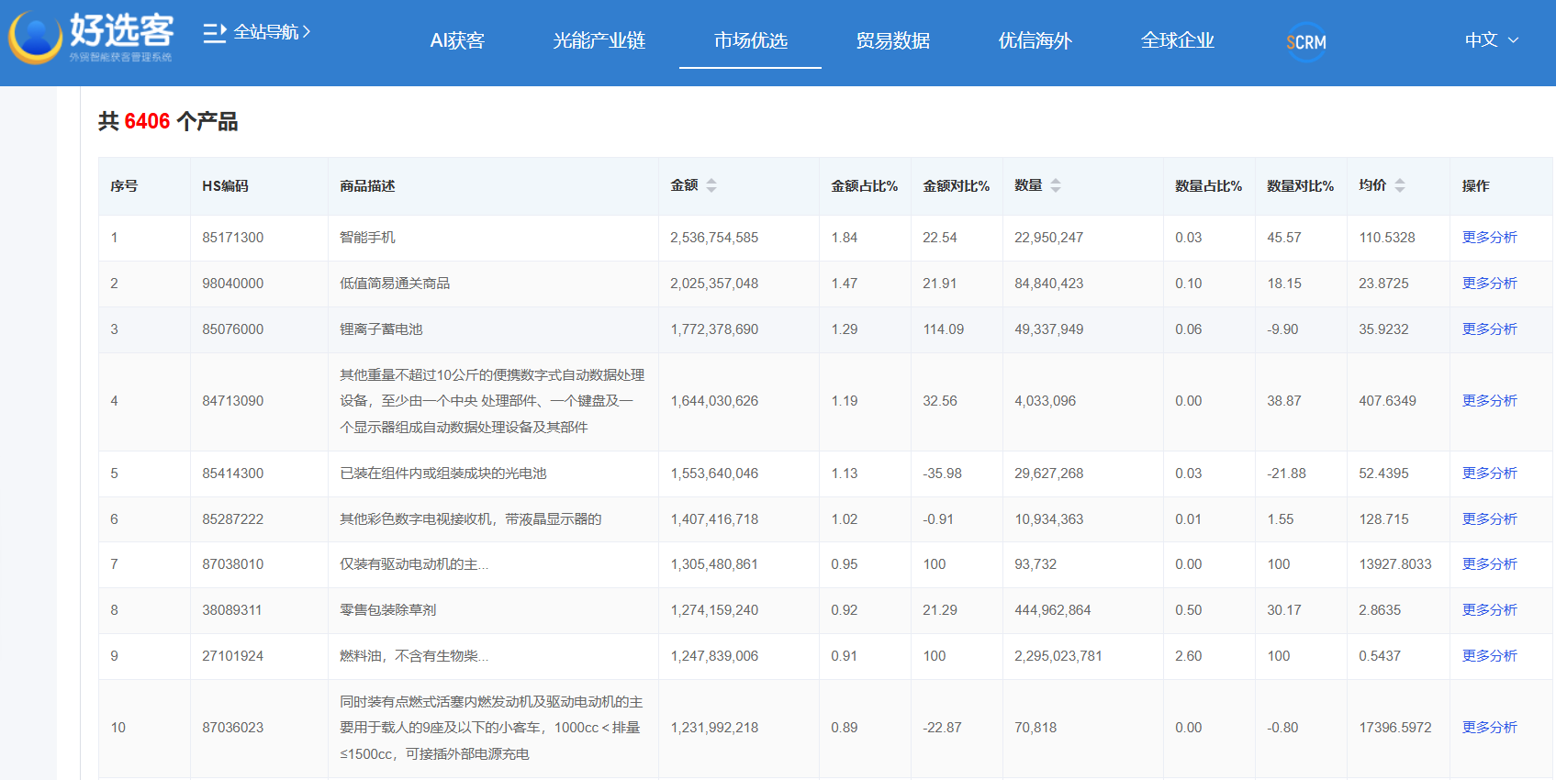Open the 优信海外 tab
This screenshot has width=1556, height=780.
(x=1035, y=41)
